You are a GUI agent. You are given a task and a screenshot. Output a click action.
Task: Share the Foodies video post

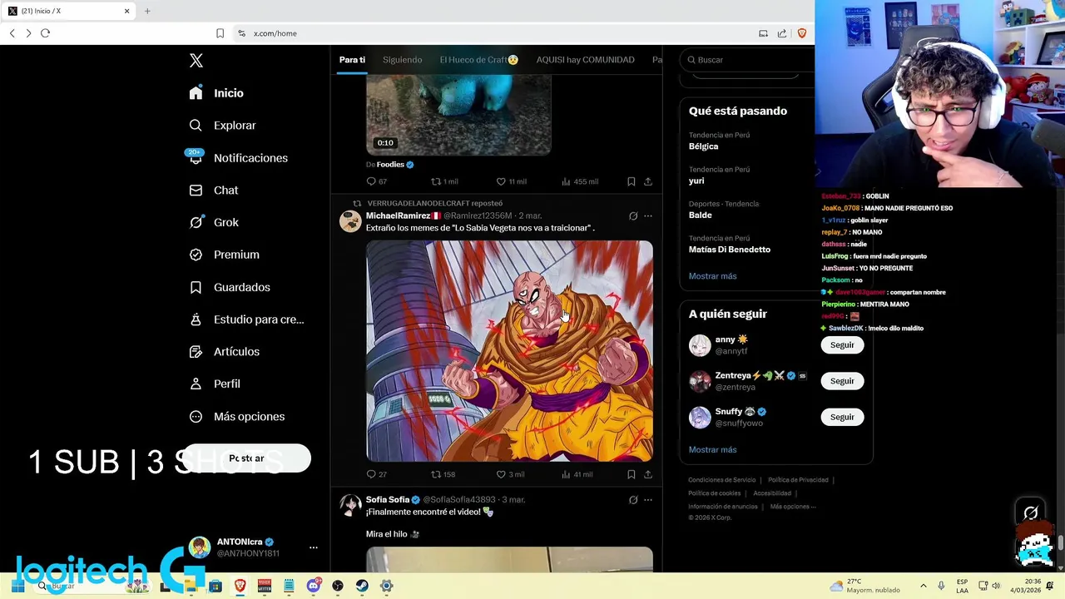(648, 181)
